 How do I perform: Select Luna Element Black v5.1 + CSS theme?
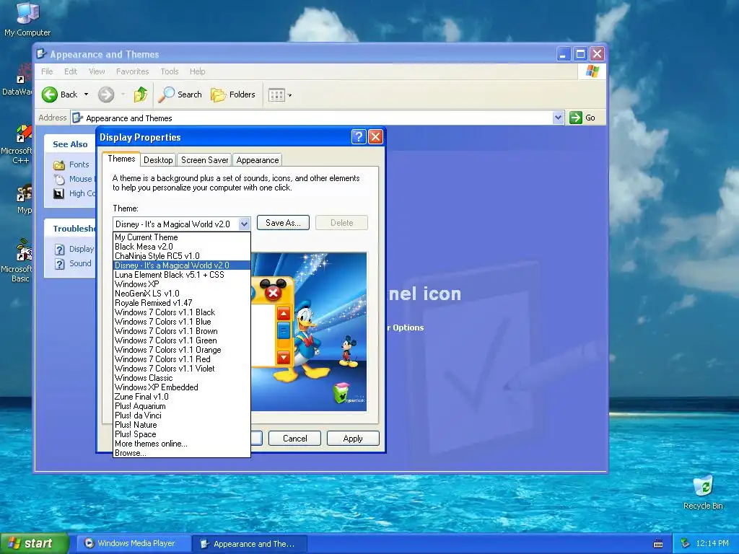182,275
